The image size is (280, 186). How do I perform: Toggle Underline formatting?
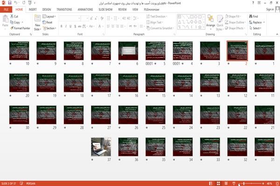[x=70, y=27]
